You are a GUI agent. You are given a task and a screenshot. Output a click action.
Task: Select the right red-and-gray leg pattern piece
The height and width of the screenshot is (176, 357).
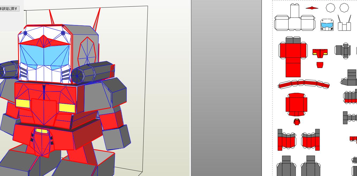(310, 140)
